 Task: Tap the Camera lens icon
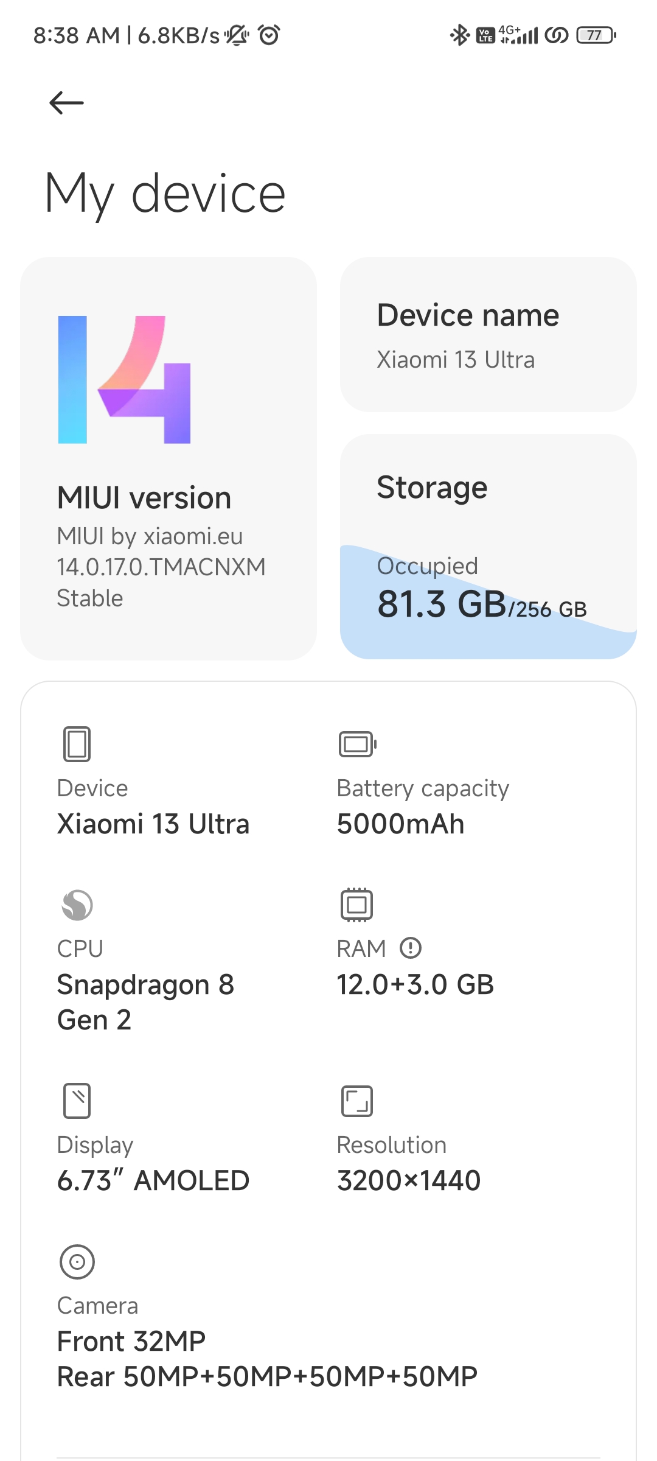(77, 1261)
